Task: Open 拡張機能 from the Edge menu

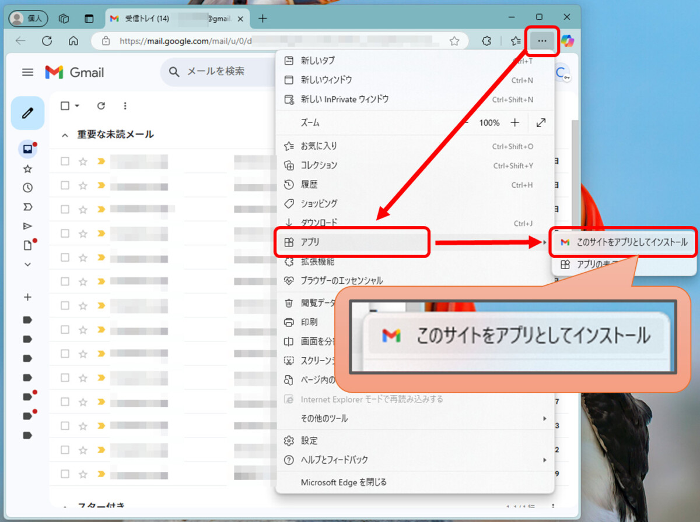Action: point(415,262)
